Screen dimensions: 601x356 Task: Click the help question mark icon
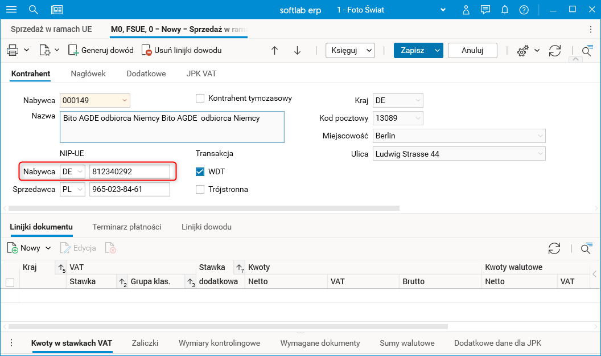pyautogui.click(x=524, y=10)
